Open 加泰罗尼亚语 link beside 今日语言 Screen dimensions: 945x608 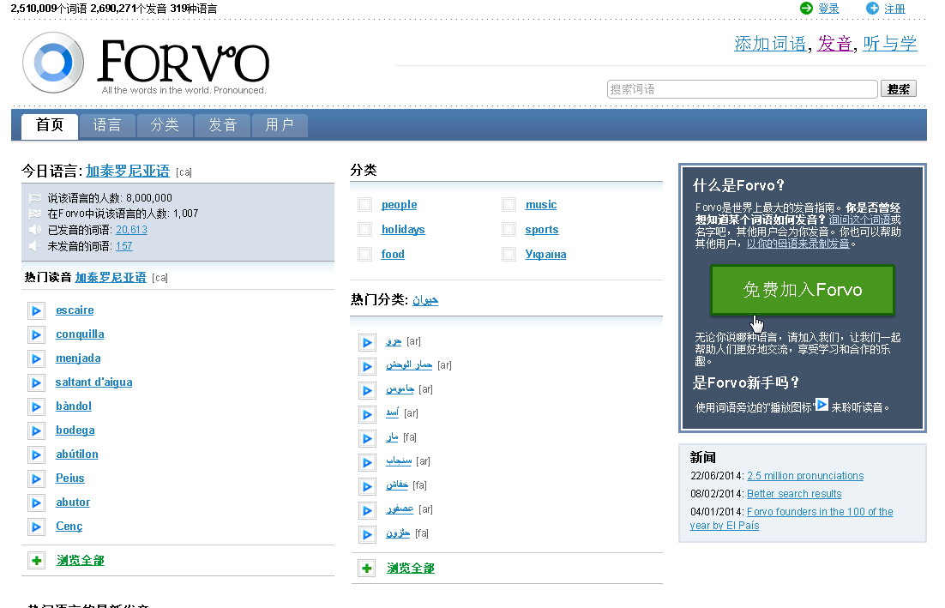tap(128, 172)
